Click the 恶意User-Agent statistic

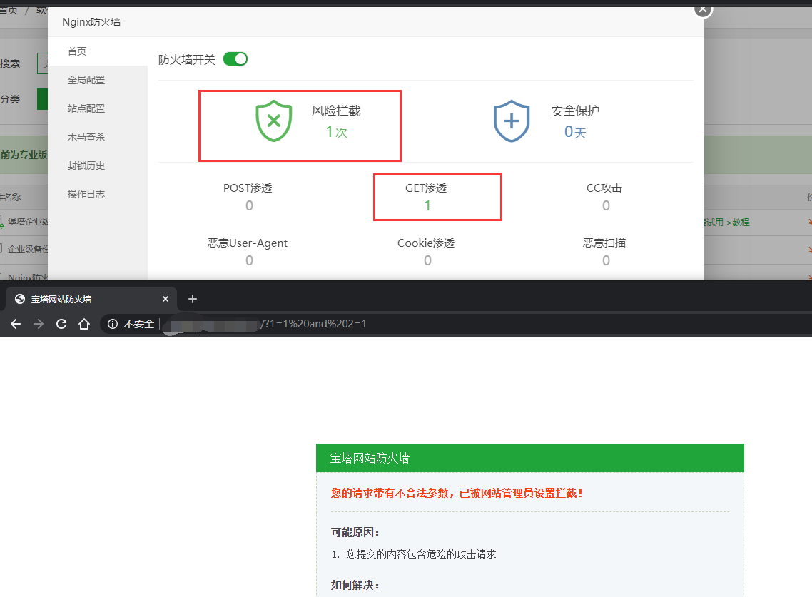tap(248, 252)
